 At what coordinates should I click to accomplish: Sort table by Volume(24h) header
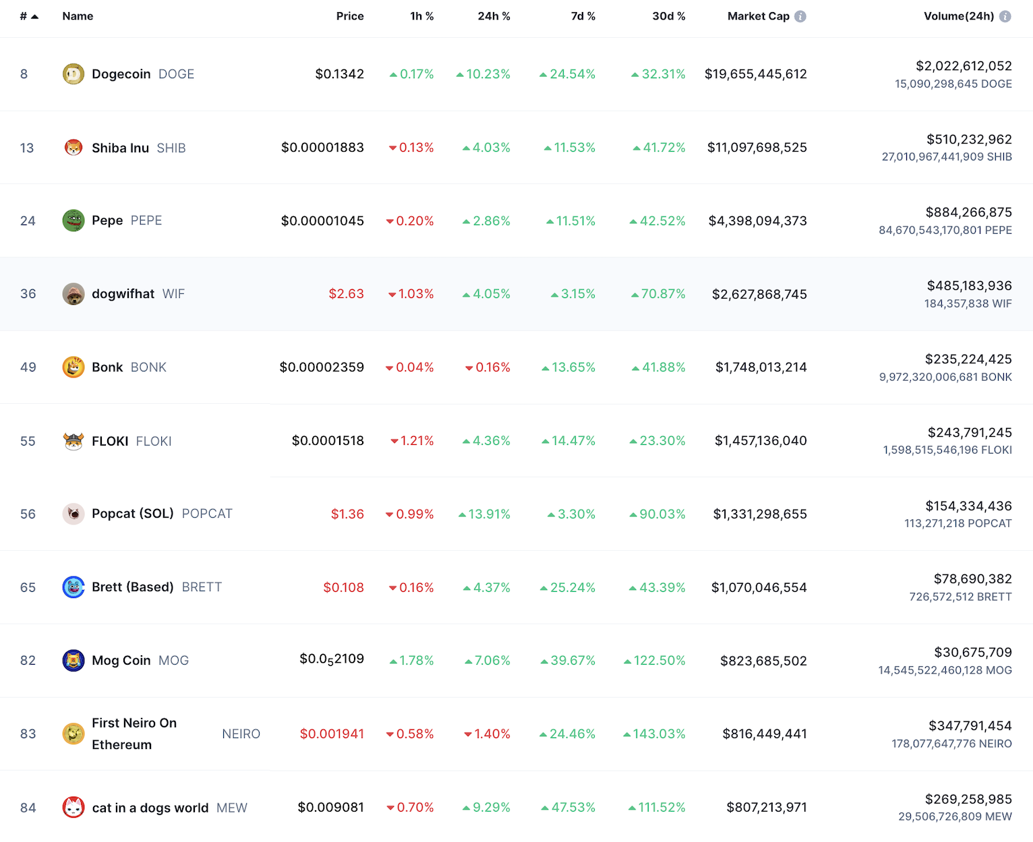tap(959, 16)
